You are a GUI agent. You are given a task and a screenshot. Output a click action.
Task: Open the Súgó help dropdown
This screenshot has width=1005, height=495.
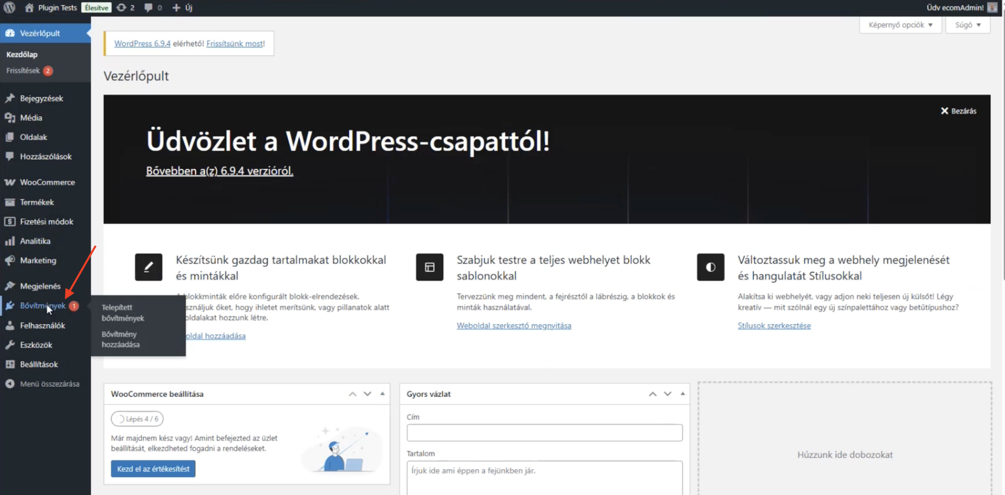tap(968, 25)
